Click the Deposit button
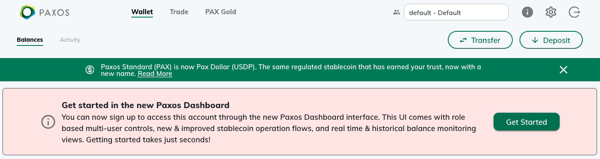 551,40
